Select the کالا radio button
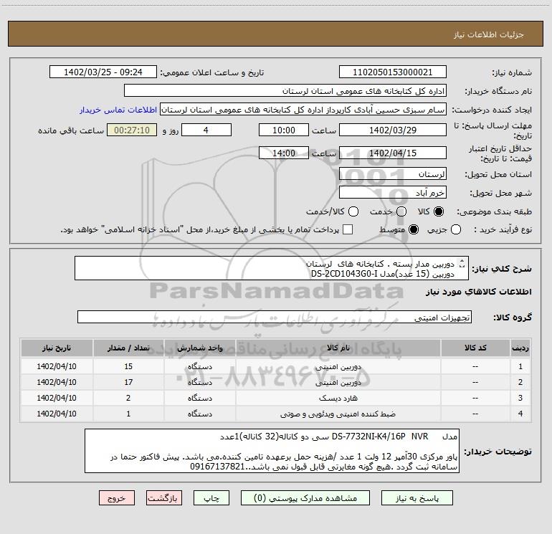Viewport: 552px width, 534px height. (439, 211)
